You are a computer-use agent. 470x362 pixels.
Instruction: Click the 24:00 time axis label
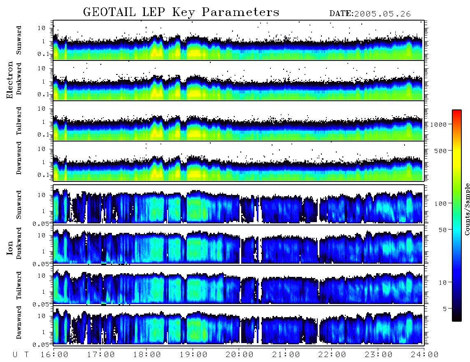[x=425, y=355]
